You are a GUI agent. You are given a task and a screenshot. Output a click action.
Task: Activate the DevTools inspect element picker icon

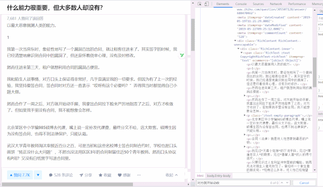pyautogui.click(x=199, y=4)
